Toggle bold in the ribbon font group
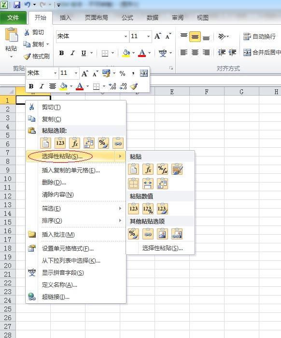 61,53
